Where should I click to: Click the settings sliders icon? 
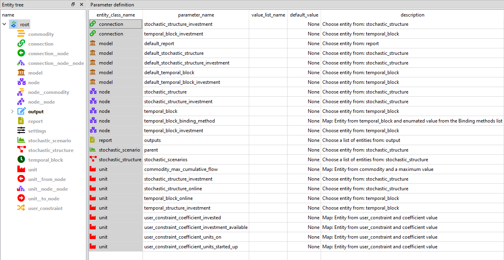point(21,131)
